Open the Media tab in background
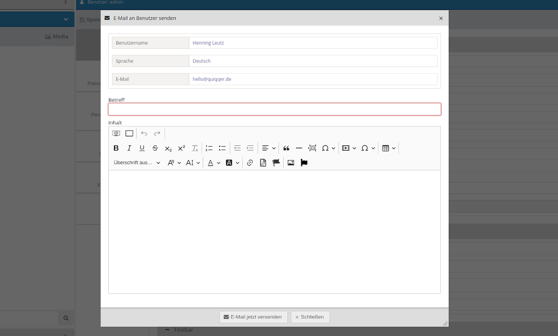This screenshot has height=336, width=558. coord(57,37)
